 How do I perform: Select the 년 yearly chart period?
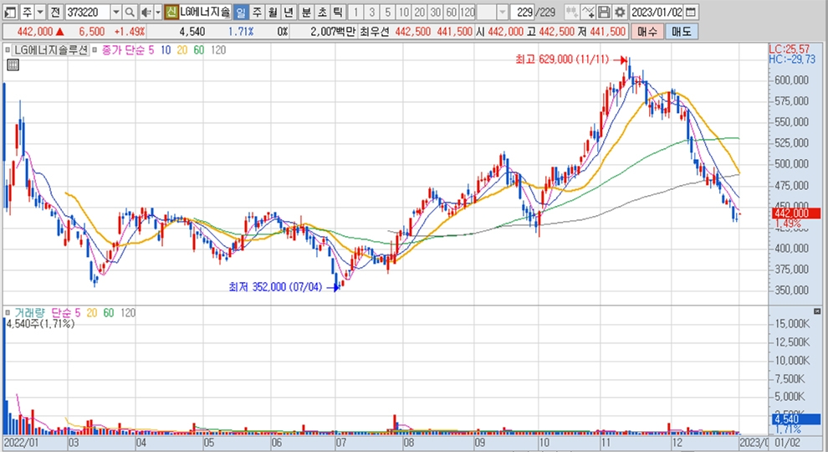pyautogui.click(x=289, y=12)
